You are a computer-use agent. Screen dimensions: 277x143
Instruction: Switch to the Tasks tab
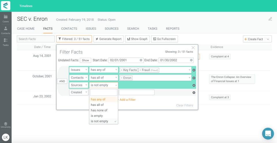coord(152,28)
